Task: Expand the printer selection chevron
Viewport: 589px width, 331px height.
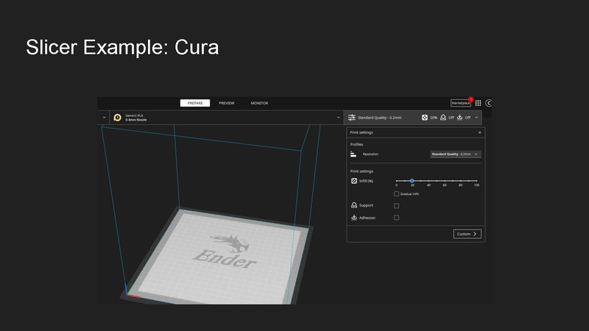Action: [104, 118]
